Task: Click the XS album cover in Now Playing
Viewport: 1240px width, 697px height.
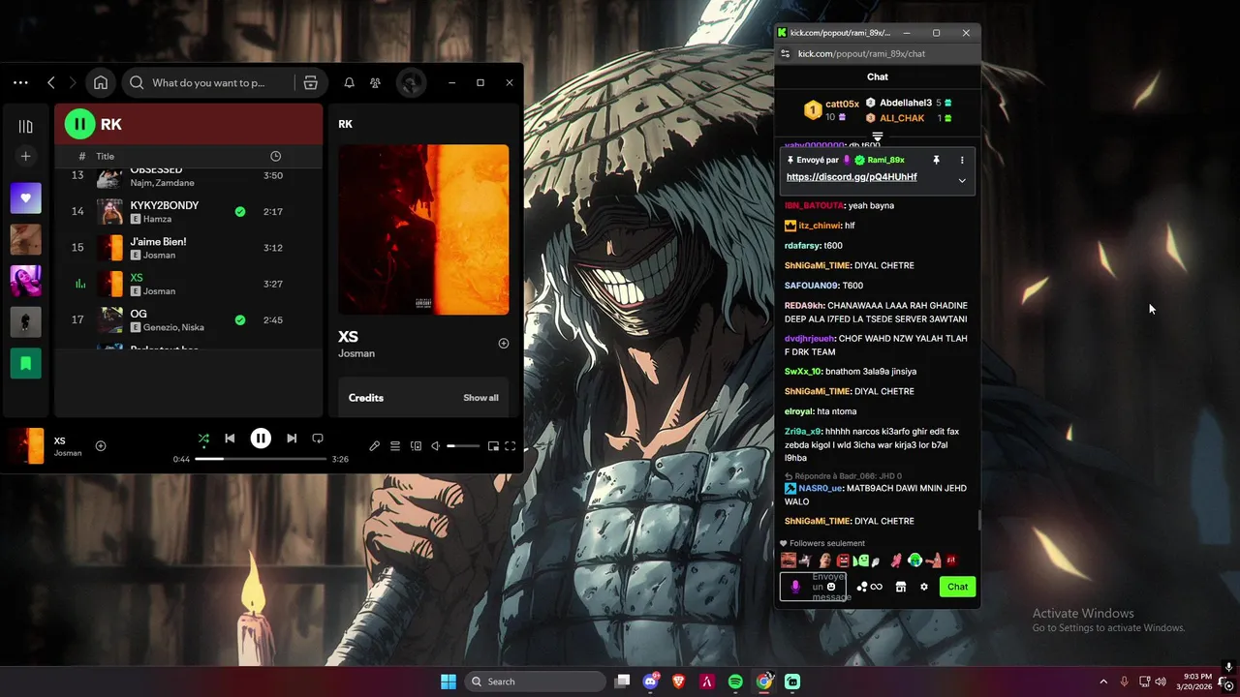Action: [x=423, y=229]
